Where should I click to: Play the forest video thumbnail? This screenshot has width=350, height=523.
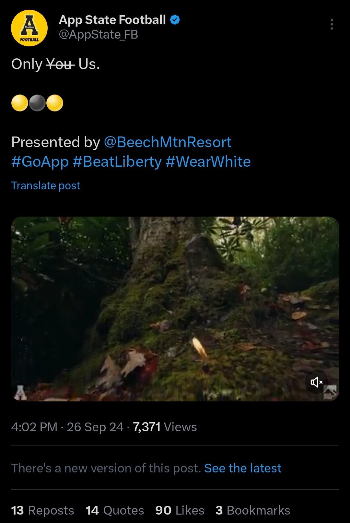175,309
